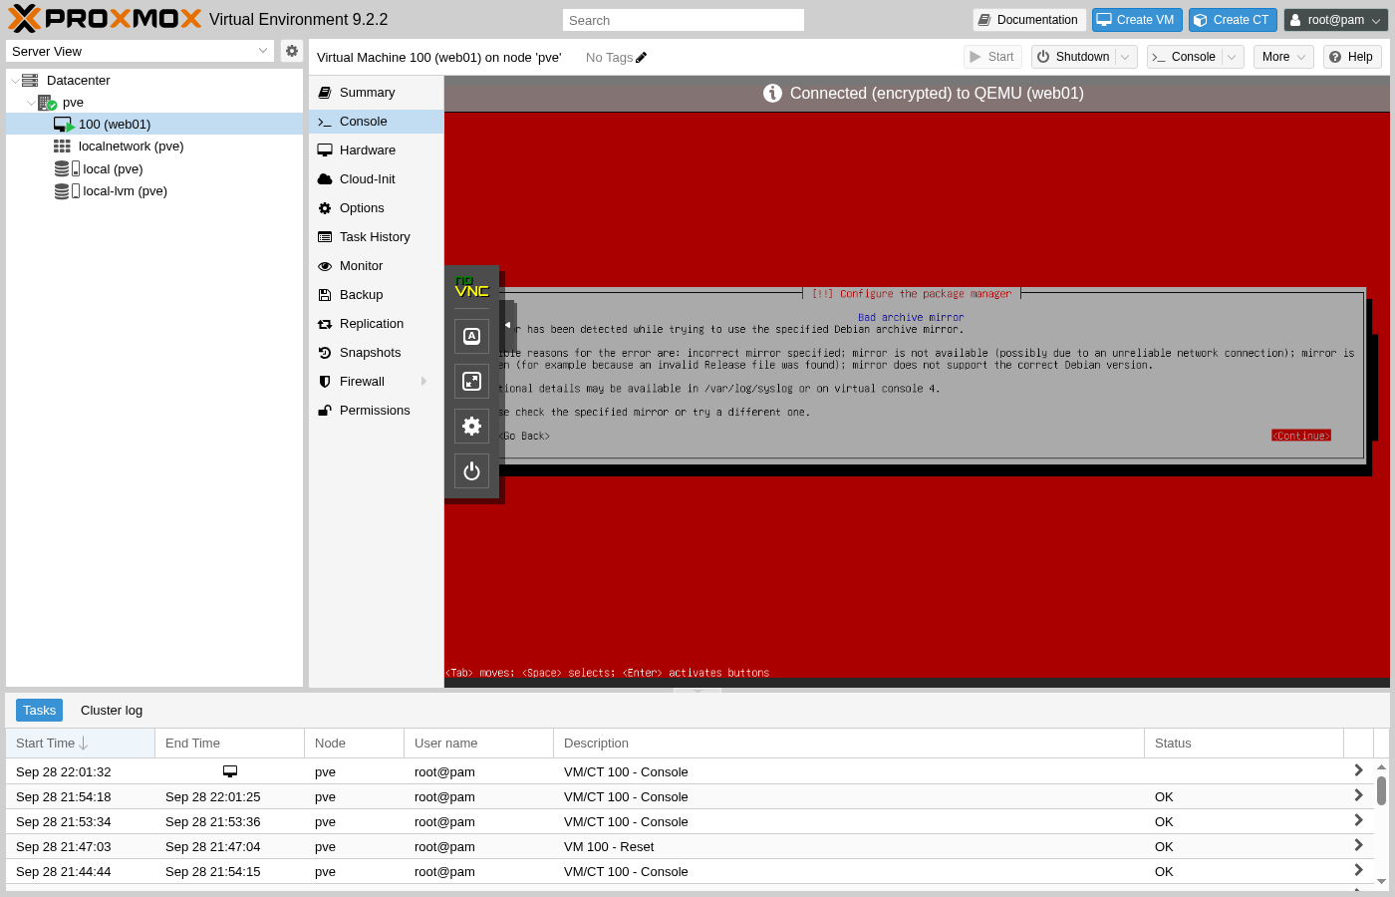Expand VM 100 - Reset task row

[x=1358, y=845]
